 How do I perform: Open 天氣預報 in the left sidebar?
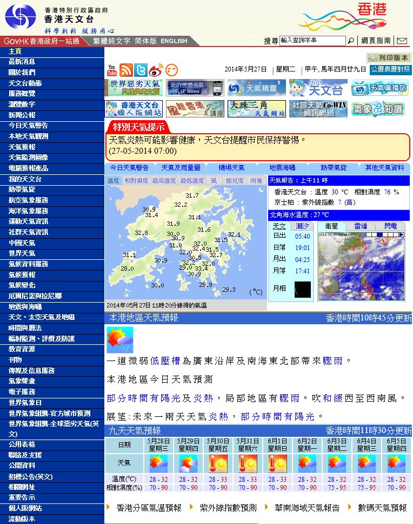(x=22, y=147)
